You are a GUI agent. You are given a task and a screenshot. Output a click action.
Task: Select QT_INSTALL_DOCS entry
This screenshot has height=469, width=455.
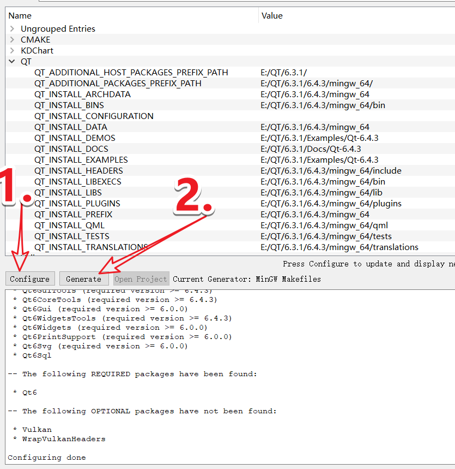pos(71,149)
